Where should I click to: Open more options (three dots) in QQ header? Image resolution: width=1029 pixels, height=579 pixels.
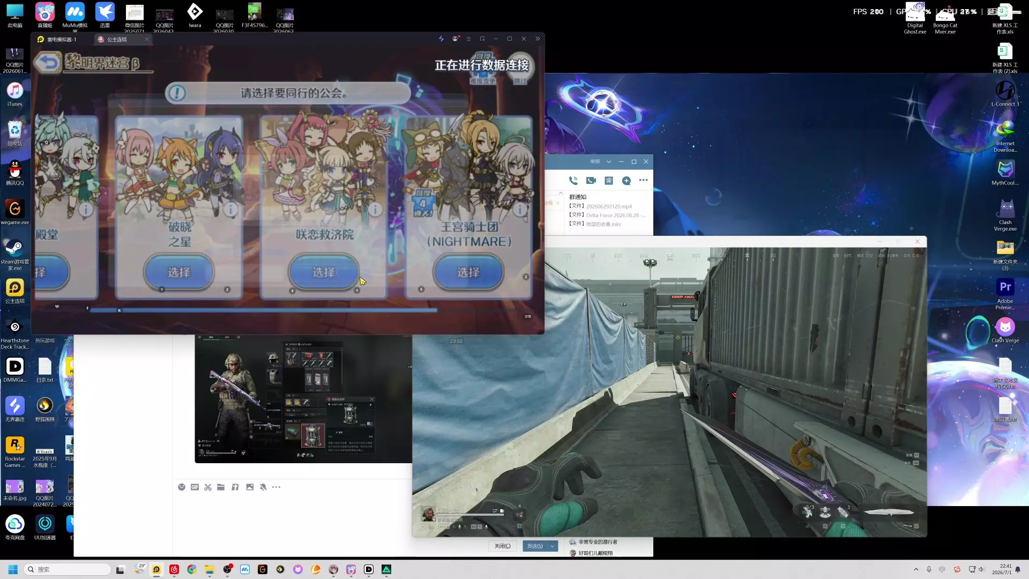[644, 181]
